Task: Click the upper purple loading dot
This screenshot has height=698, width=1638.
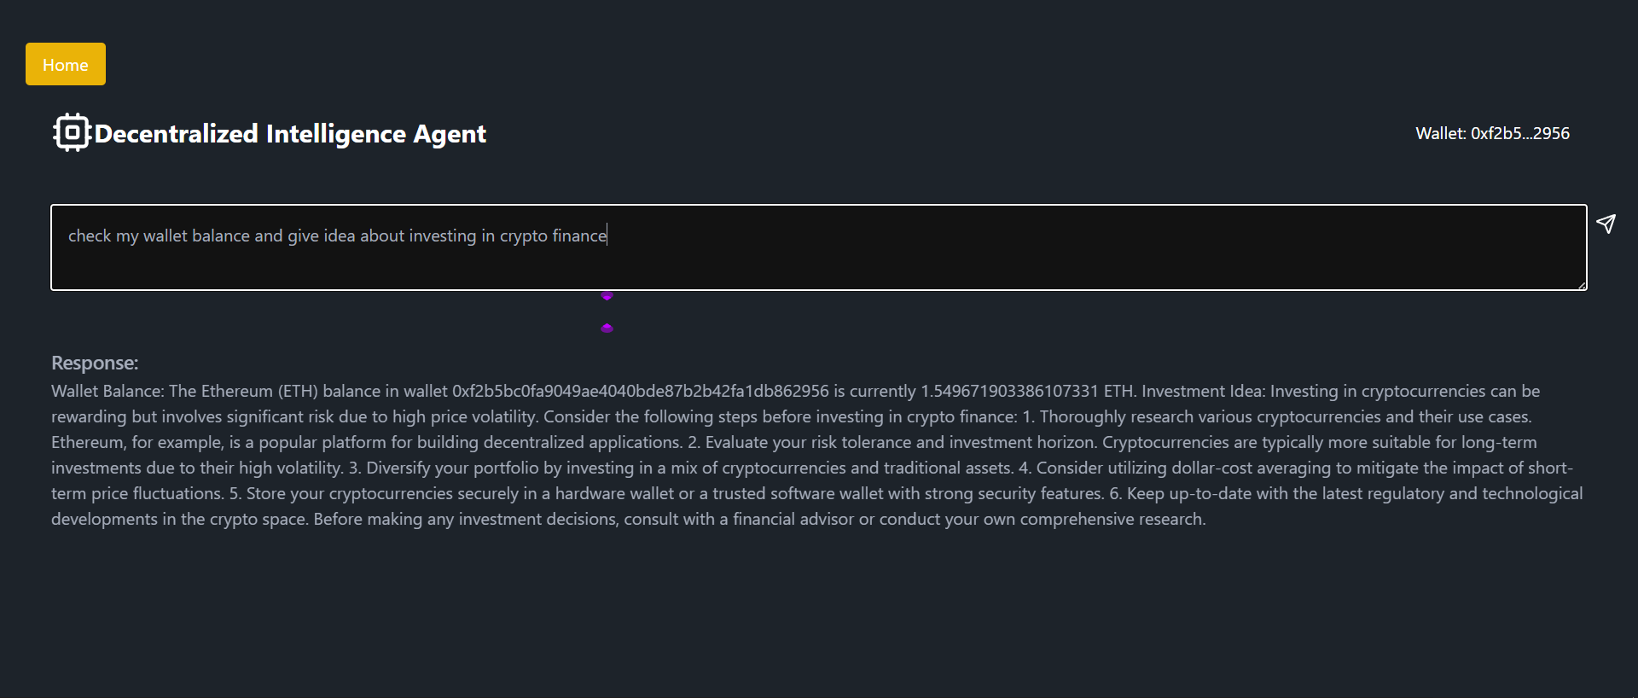Action: 607,296
